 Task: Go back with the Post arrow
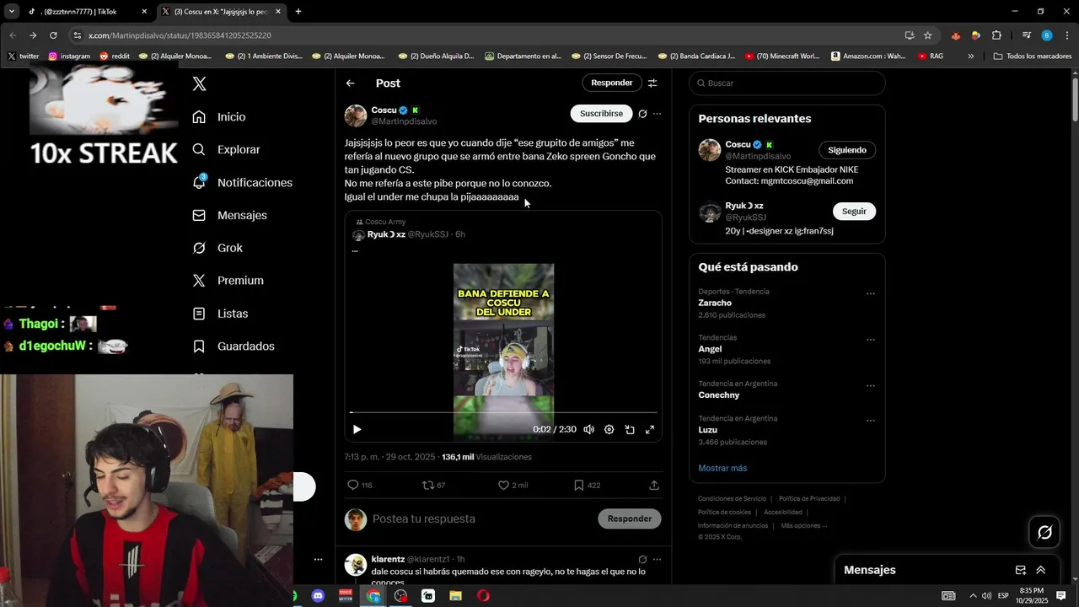351,83
